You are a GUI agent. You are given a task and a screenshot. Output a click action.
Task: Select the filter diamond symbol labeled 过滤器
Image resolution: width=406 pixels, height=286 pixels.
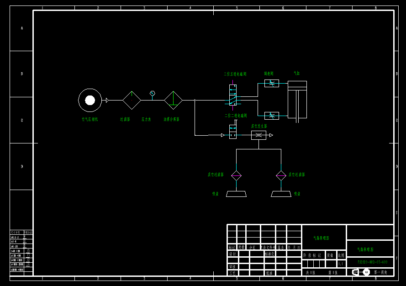(132, 100)
